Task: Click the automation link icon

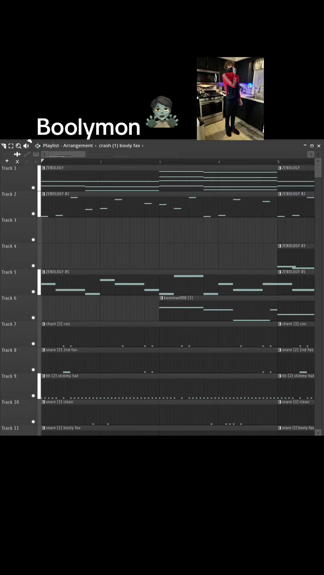Action: 27,154
